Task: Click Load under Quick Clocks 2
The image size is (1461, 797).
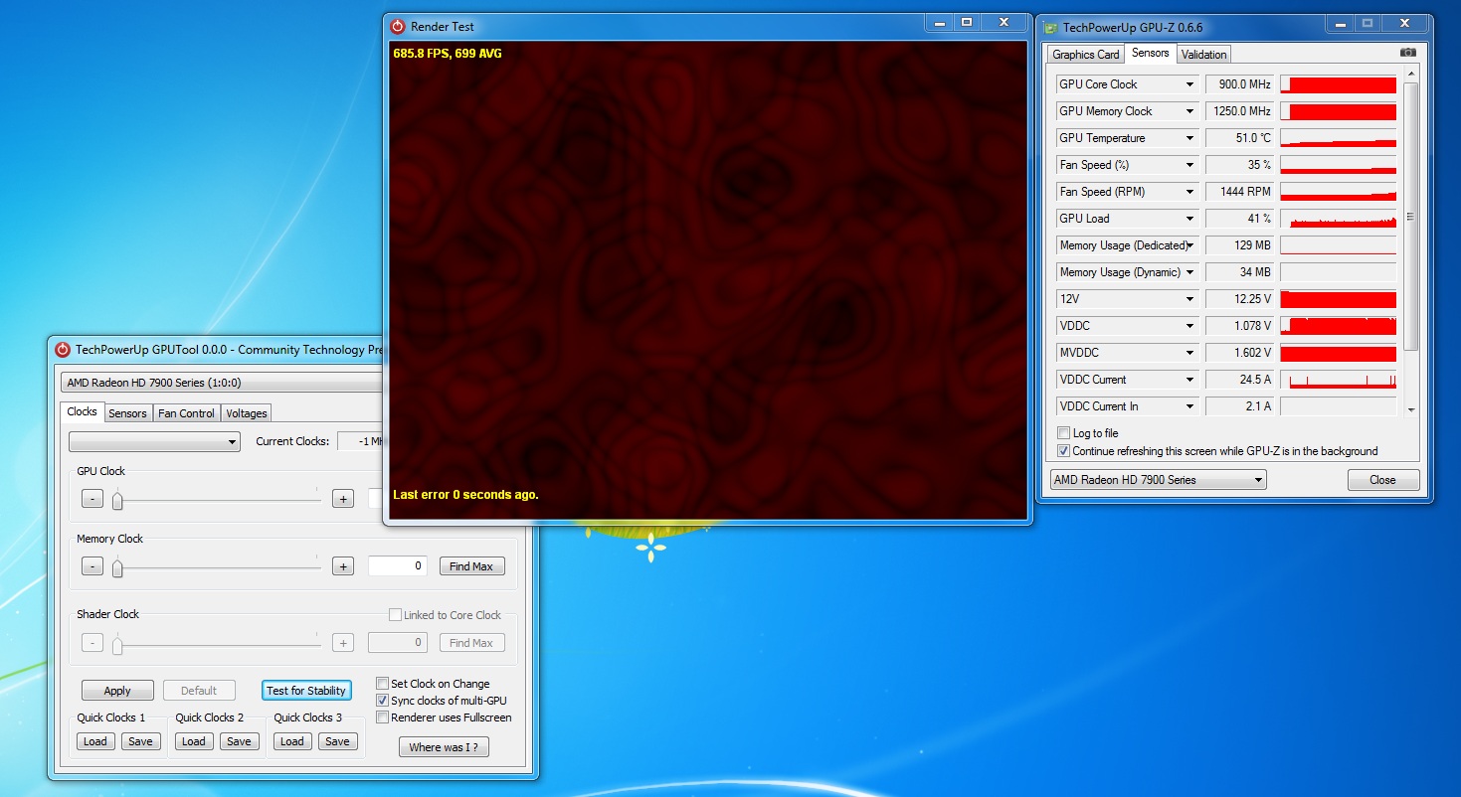Action: (194, 741)
